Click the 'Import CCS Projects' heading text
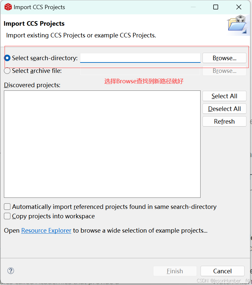This screenshot has height=285, width=252. [34, 24]
